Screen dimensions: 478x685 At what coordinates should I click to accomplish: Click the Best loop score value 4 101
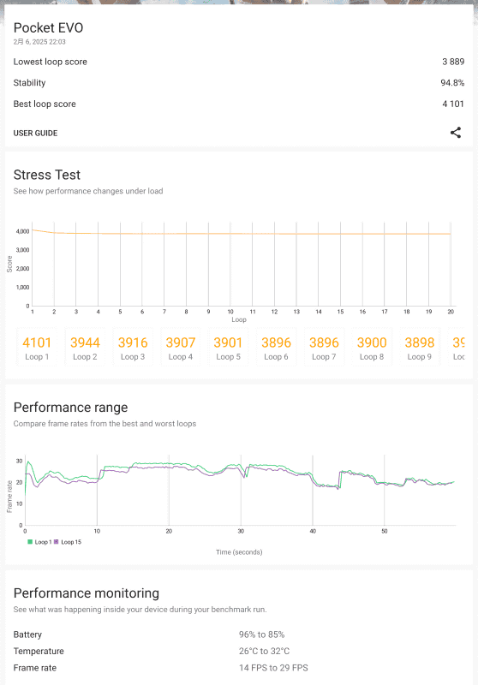point(453,104)
